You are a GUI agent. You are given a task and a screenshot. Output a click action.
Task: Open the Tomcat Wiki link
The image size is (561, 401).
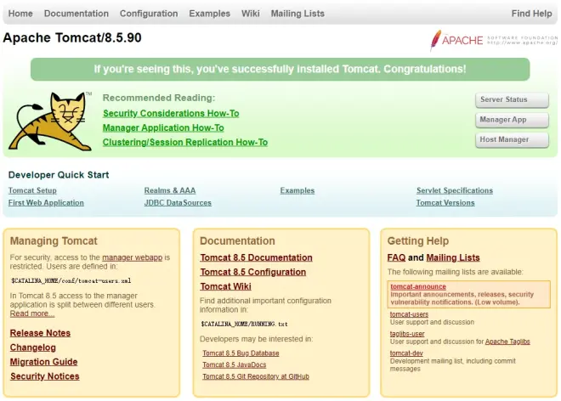click(225, 286)
